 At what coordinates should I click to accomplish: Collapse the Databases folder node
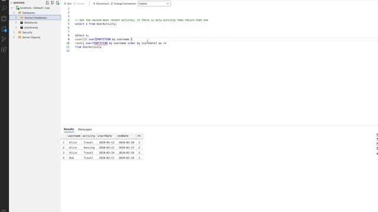click(14, 13)
